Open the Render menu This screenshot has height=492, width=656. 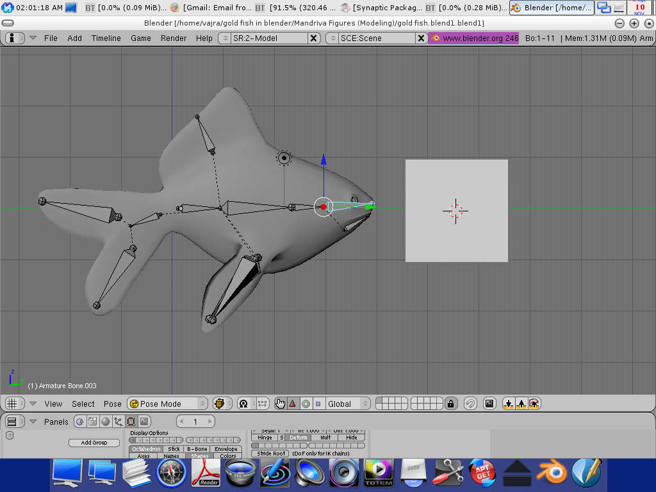(x=174, y=38)
